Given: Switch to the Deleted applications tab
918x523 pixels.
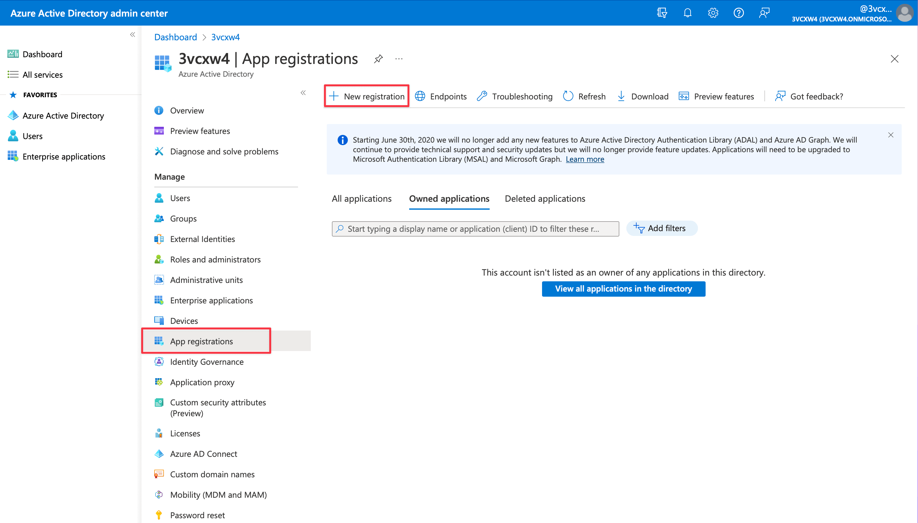Looking at the screenshot, I should (x=545, y=199).
